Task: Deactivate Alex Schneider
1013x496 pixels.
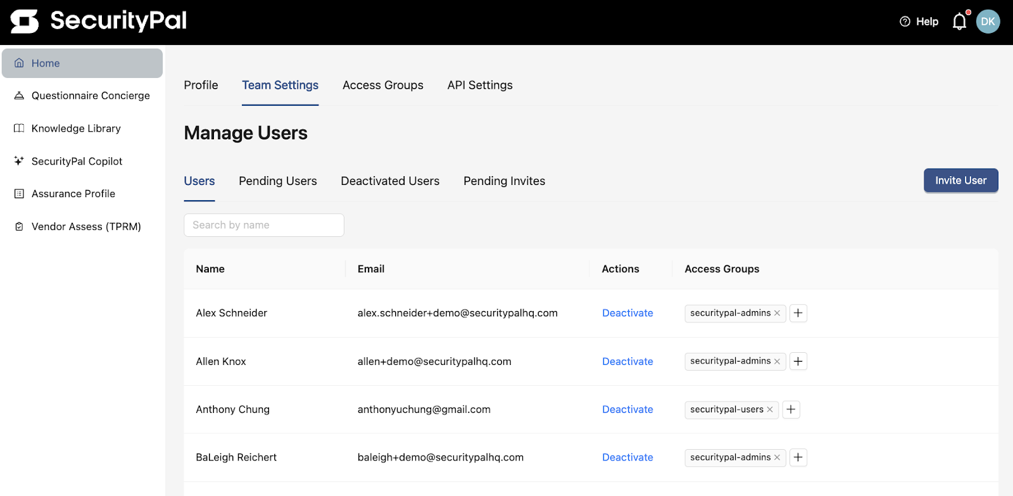Action: (627, 313)
